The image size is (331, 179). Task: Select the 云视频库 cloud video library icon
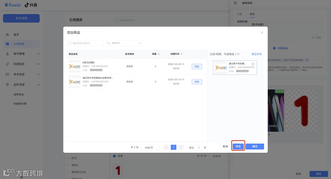(7, 44)
